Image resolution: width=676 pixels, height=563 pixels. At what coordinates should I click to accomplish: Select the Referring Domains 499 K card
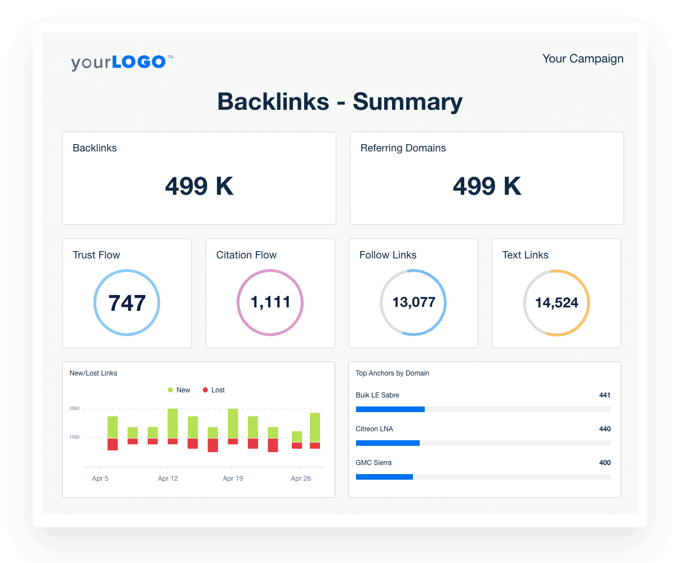tap(487, 178)
